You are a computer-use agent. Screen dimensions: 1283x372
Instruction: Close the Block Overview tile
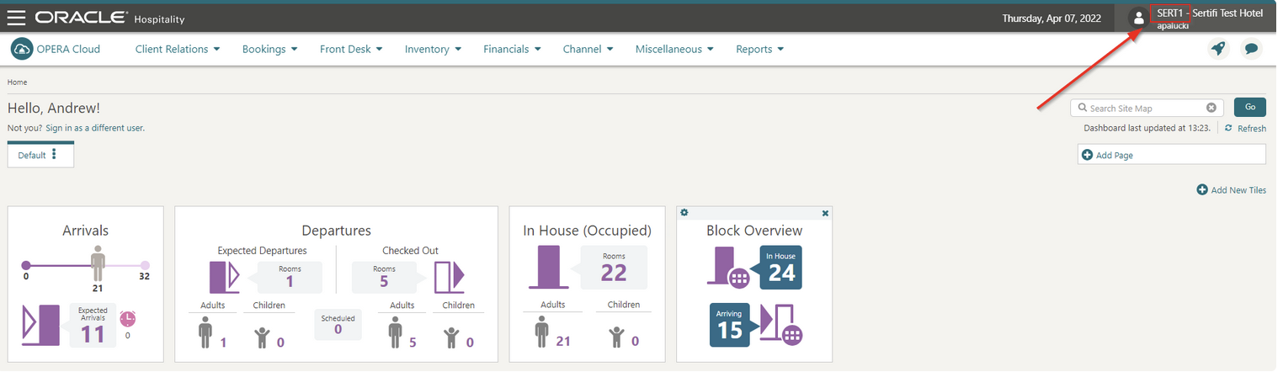coord(825,213)
